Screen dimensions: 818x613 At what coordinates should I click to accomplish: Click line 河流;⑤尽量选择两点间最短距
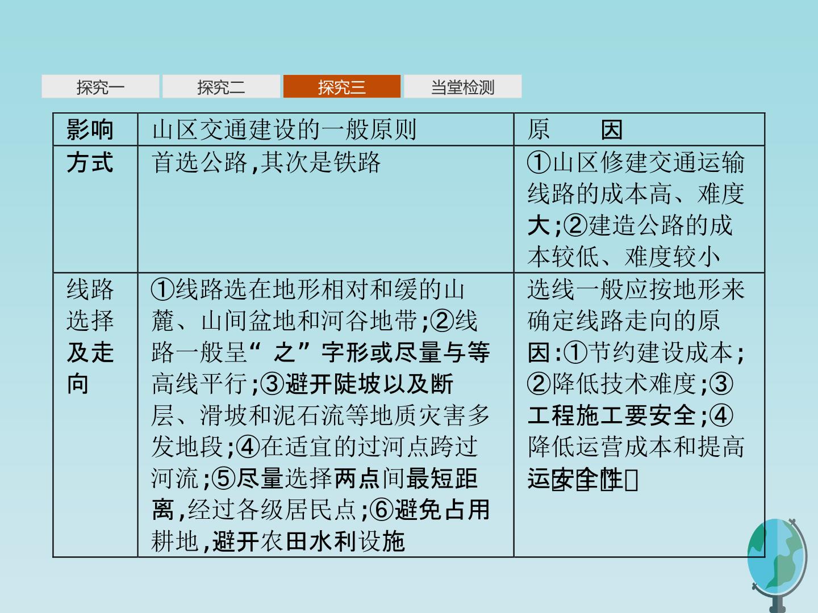click(315, 478)
